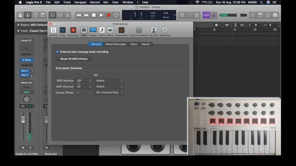
Task: Adjust the Classic Electric Piano channel fader
Action: coord(23,120)
